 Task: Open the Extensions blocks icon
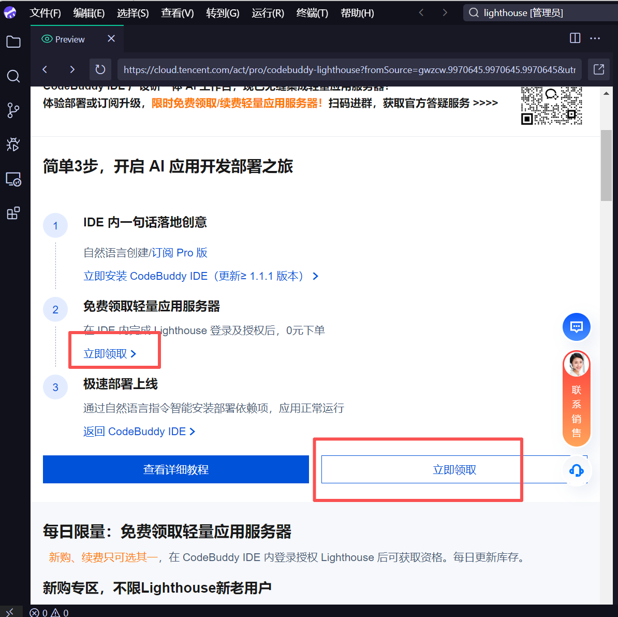pyautogui.click(x=13, y=213)
